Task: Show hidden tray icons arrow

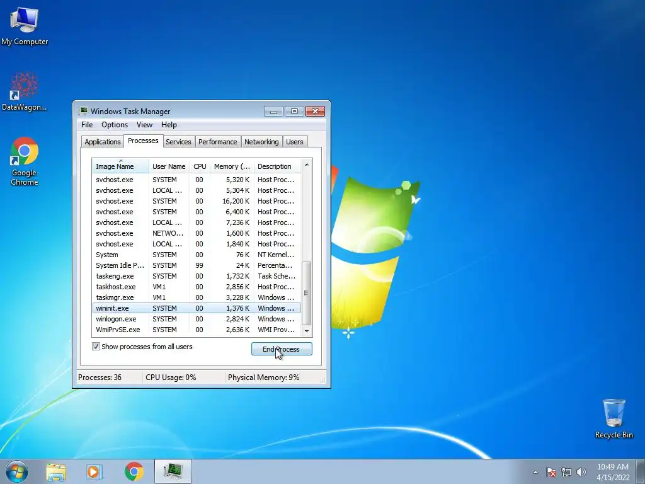Action: click(535, 472)
